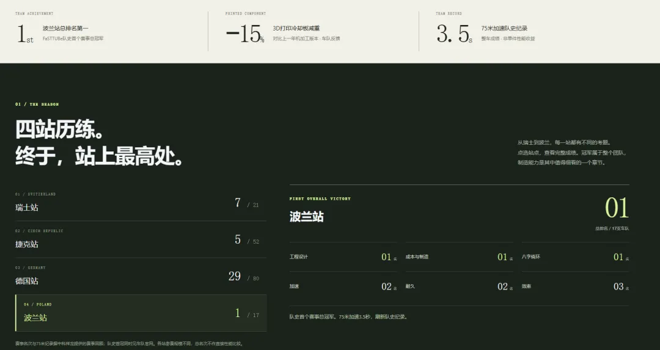
Task: Click the 波兰站 title in detail panel
Action: tap(306, 217)
